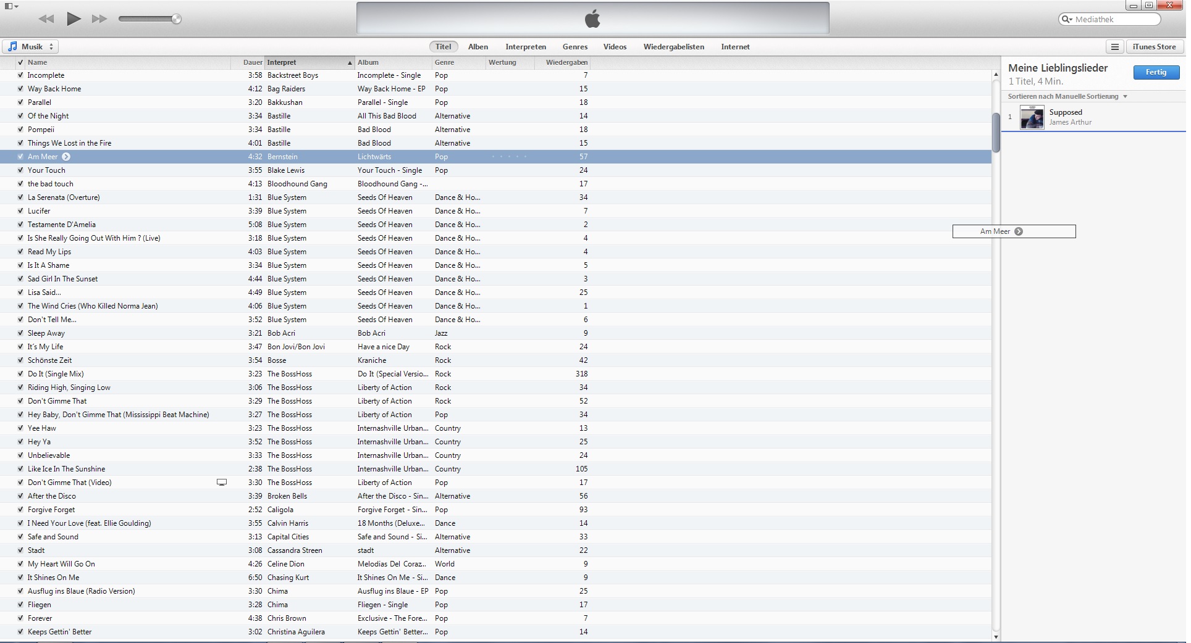The image size is (1191, 643).
Task: Sort by the Genre column
Action: (459, 62)
